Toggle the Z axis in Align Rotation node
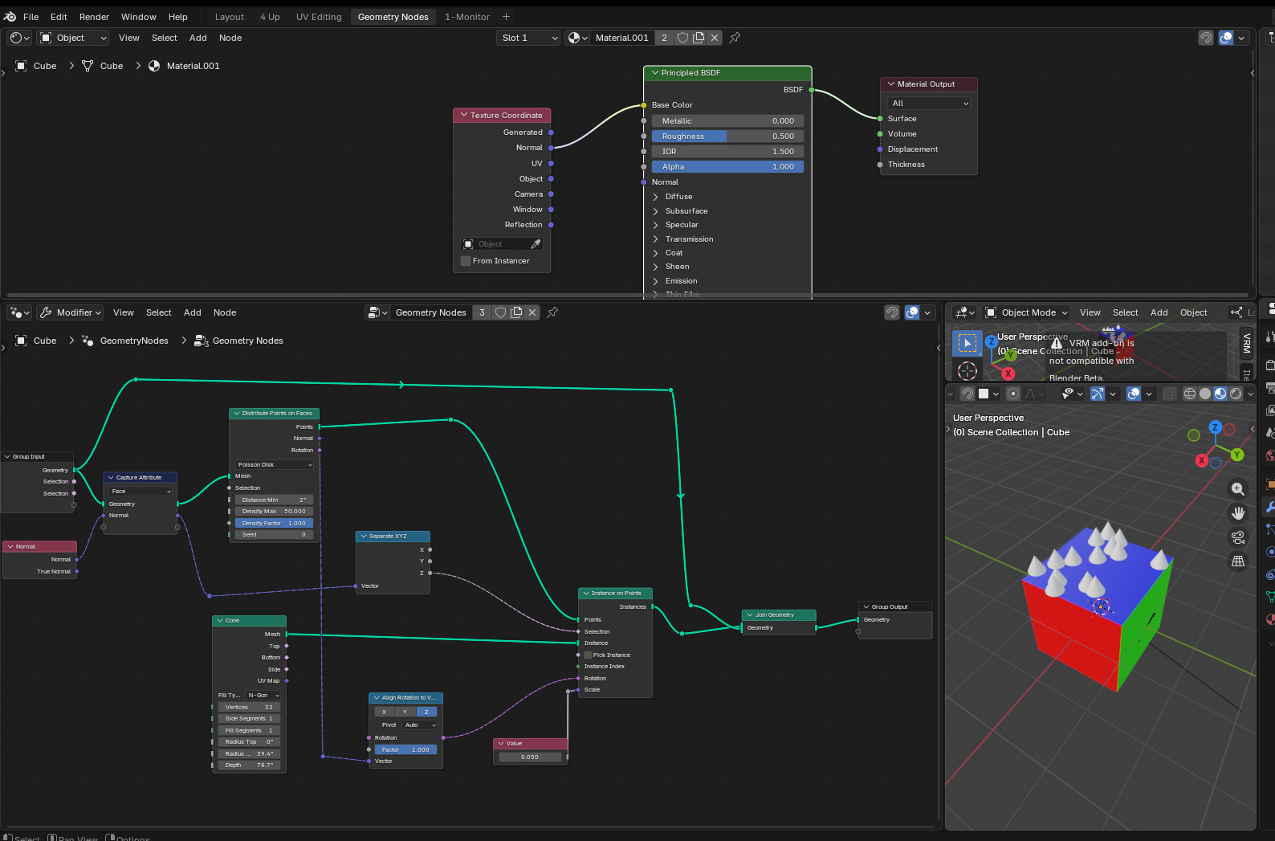Image resolution: width=1275 pixels, height=841 pixels. coord(426,712)
